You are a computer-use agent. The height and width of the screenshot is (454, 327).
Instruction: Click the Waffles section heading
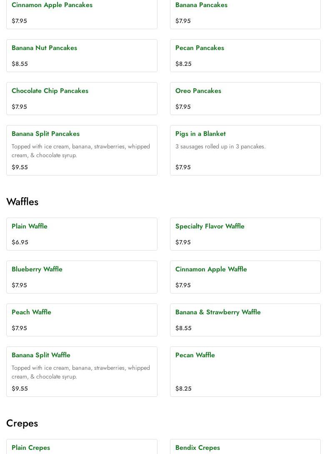[22, 202]
